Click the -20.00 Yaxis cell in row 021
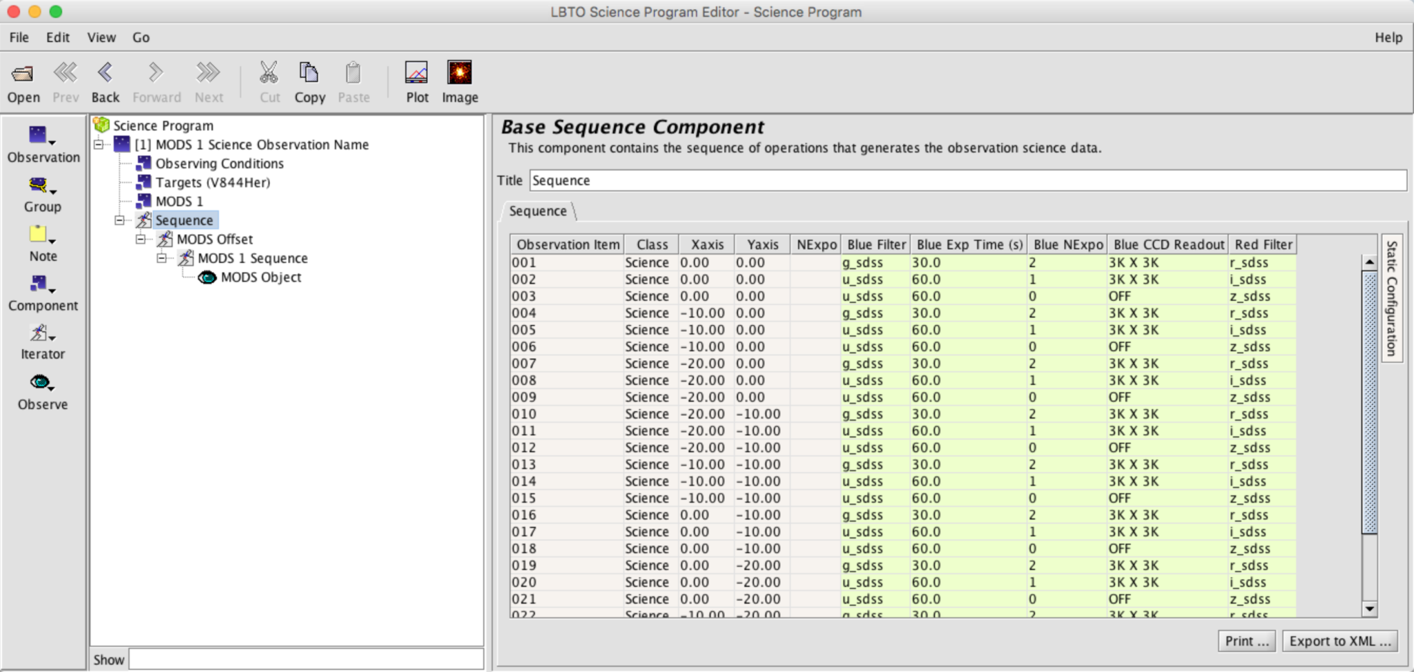Screen dimensions: 1414x672 pos(762,600)
